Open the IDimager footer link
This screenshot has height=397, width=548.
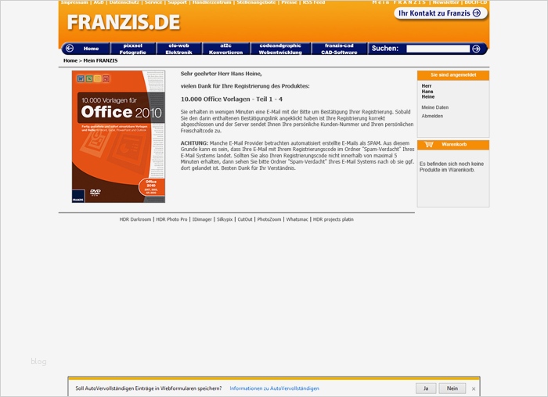(202, 219)
